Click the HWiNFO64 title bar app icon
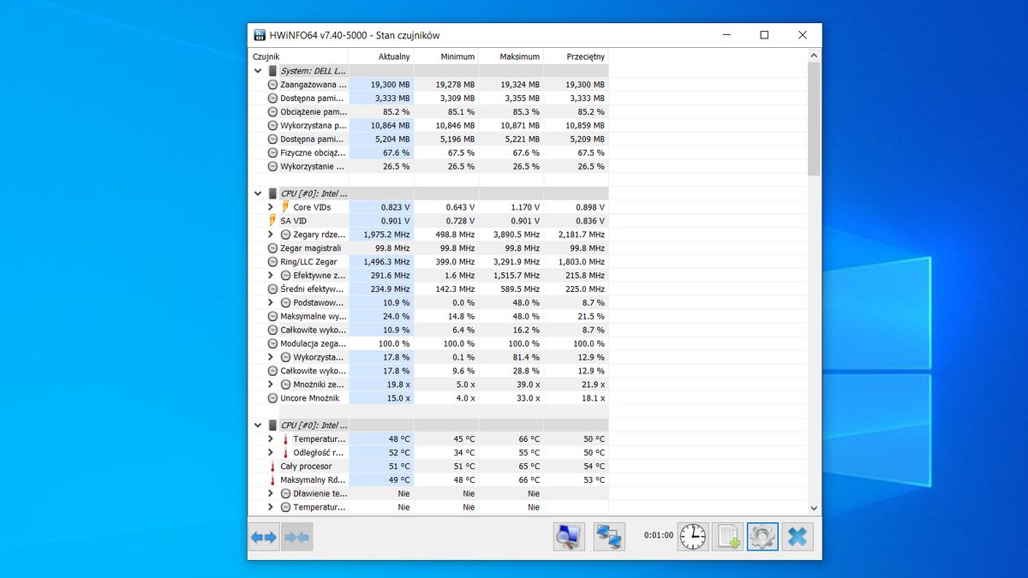Viewport: 1028px width, 578px height. [x=260, y=35]
